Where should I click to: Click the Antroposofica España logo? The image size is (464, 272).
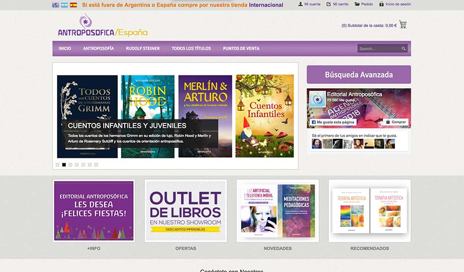tap(103, 25)
